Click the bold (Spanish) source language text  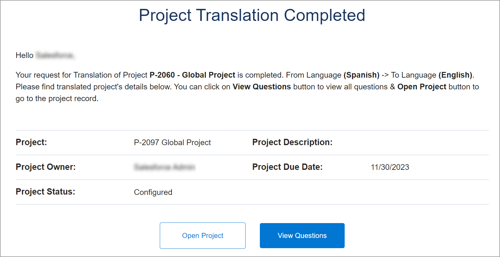[x=361, y=75]
